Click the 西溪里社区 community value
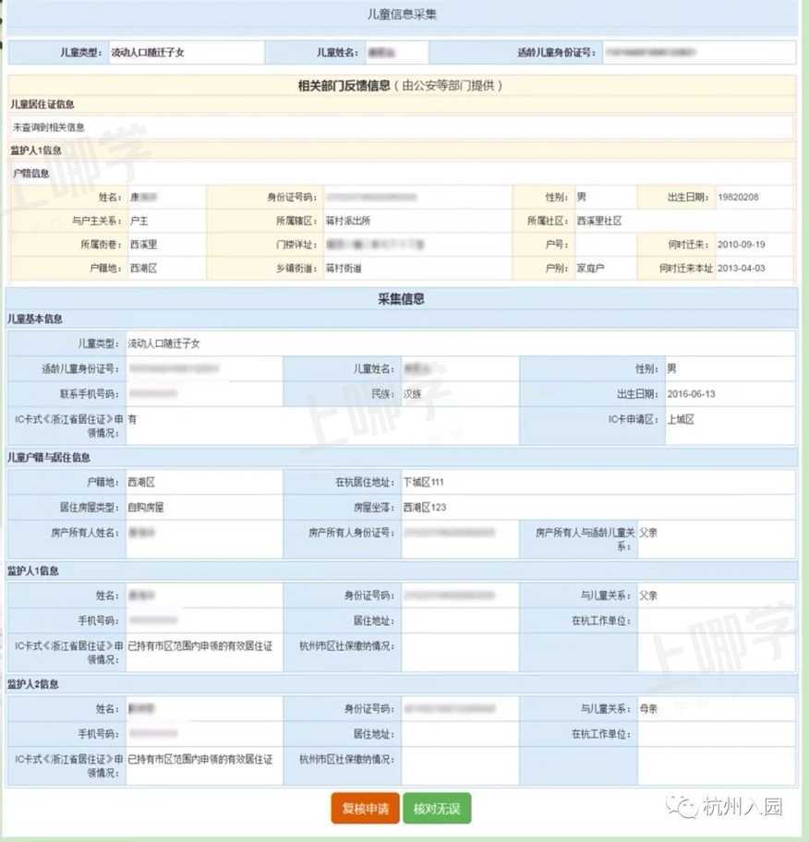Screen dimensions: 809x842 pyautogui.click(x=599, y=221)
